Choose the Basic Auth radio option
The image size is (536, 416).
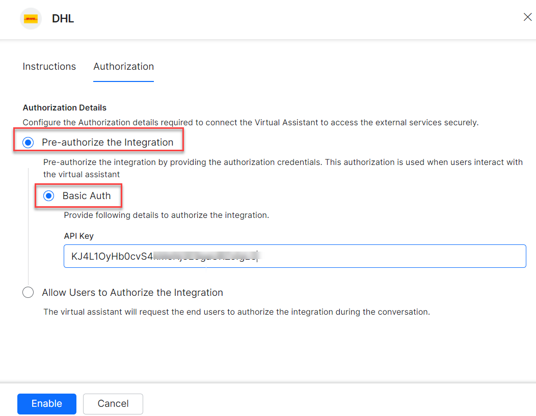pyautogui.click(x=49, y=196)
